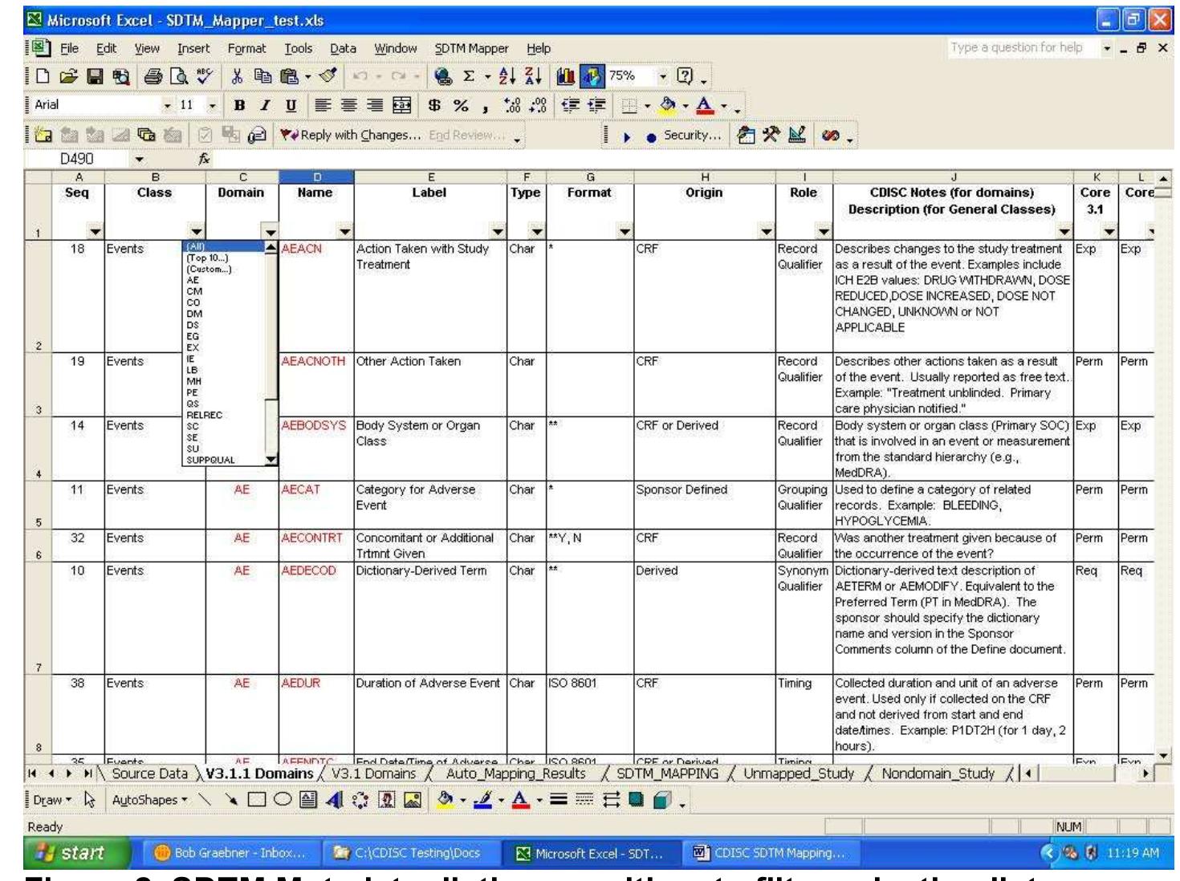The height and width of the screenshot is (881, 1180).
Task: Run the Spelling check tool
Action: coord(205,77)
